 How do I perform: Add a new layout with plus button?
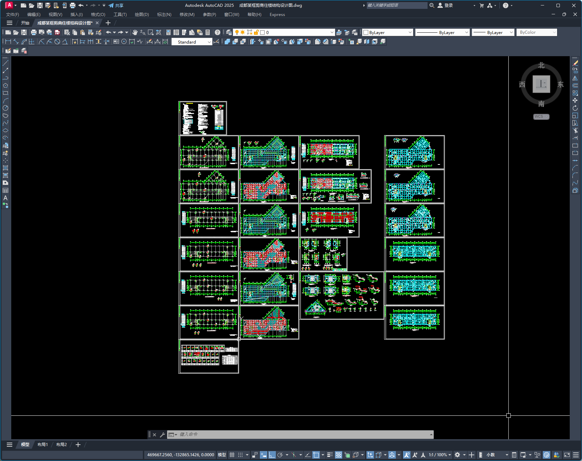78,445
